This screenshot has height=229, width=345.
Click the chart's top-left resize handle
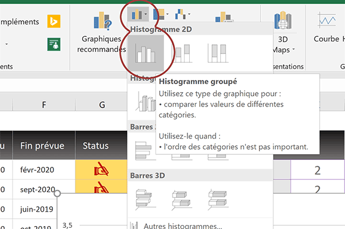coord(57,193)
